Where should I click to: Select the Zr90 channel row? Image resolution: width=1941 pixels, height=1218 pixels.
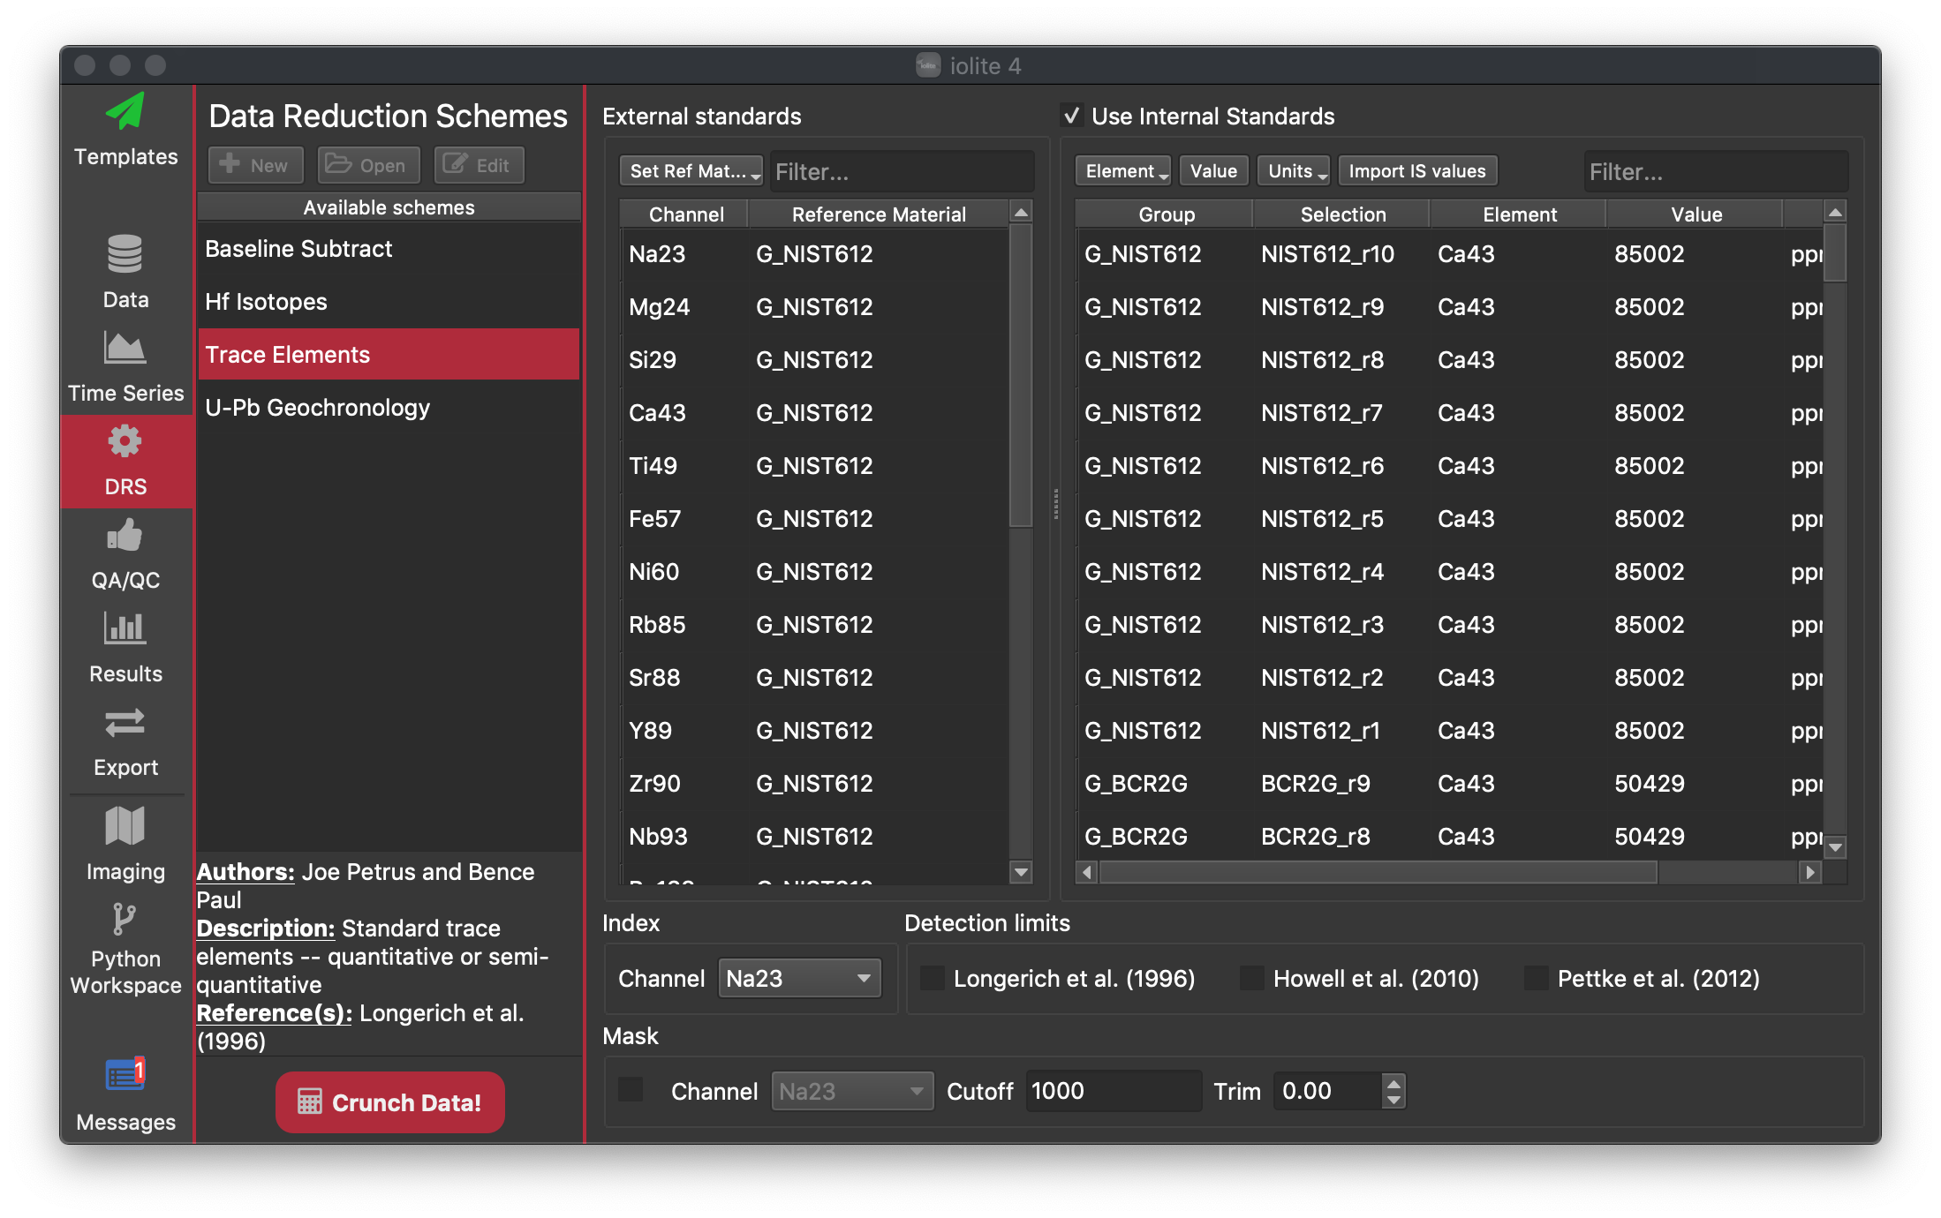[x=813, y=784]
